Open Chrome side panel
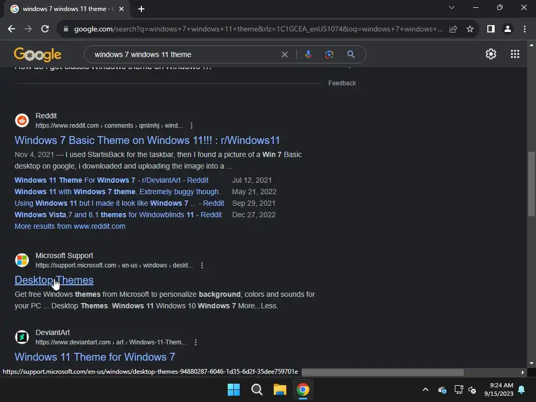This screenshot has width=536, height=402. (x=491, y=29)
